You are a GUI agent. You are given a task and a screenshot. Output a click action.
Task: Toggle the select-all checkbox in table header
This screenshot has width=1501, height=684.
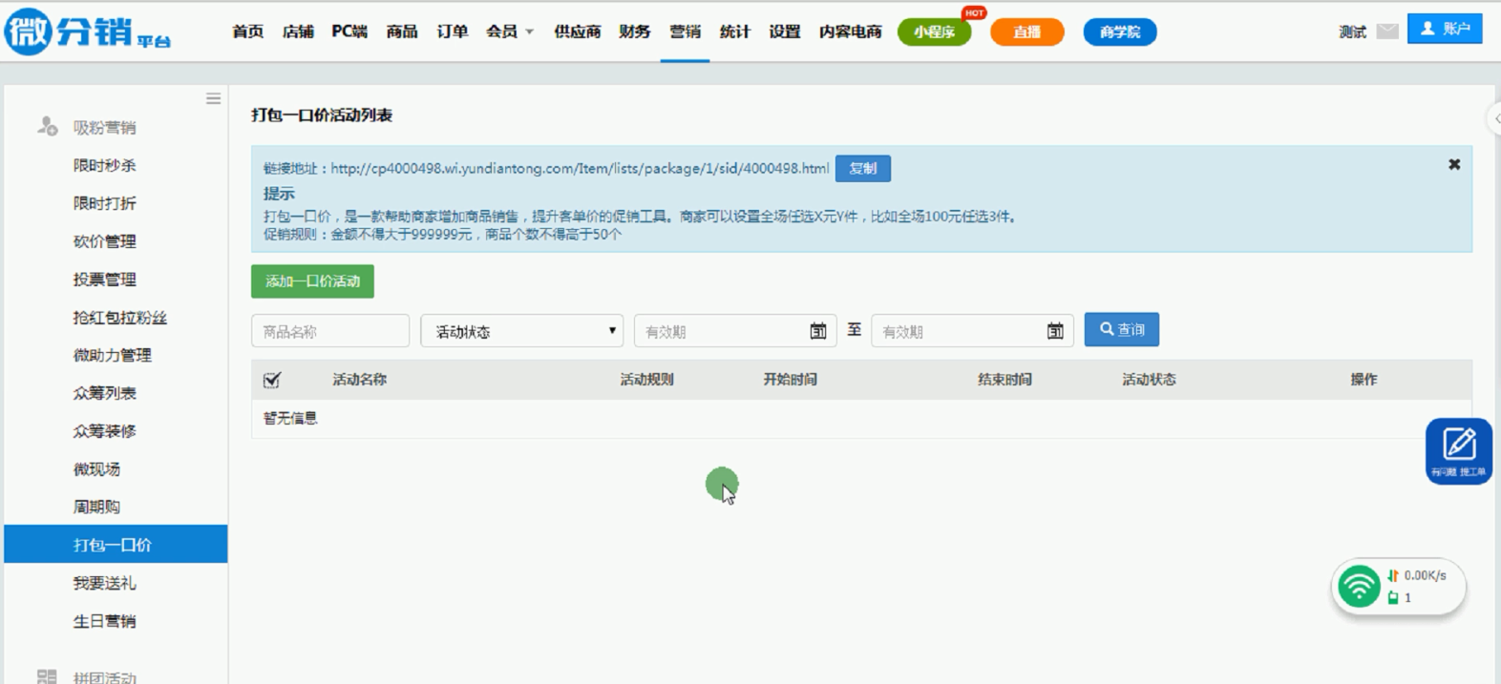(272, 380)
